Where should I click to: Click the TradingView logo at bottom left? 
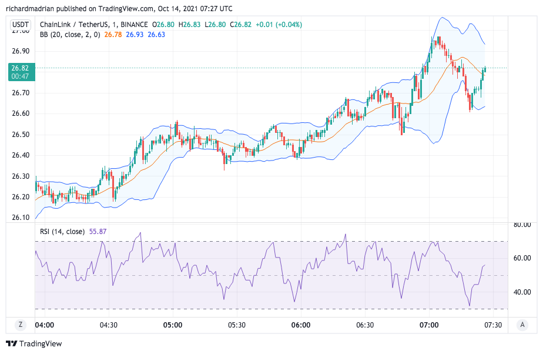(x=33, y=343)
